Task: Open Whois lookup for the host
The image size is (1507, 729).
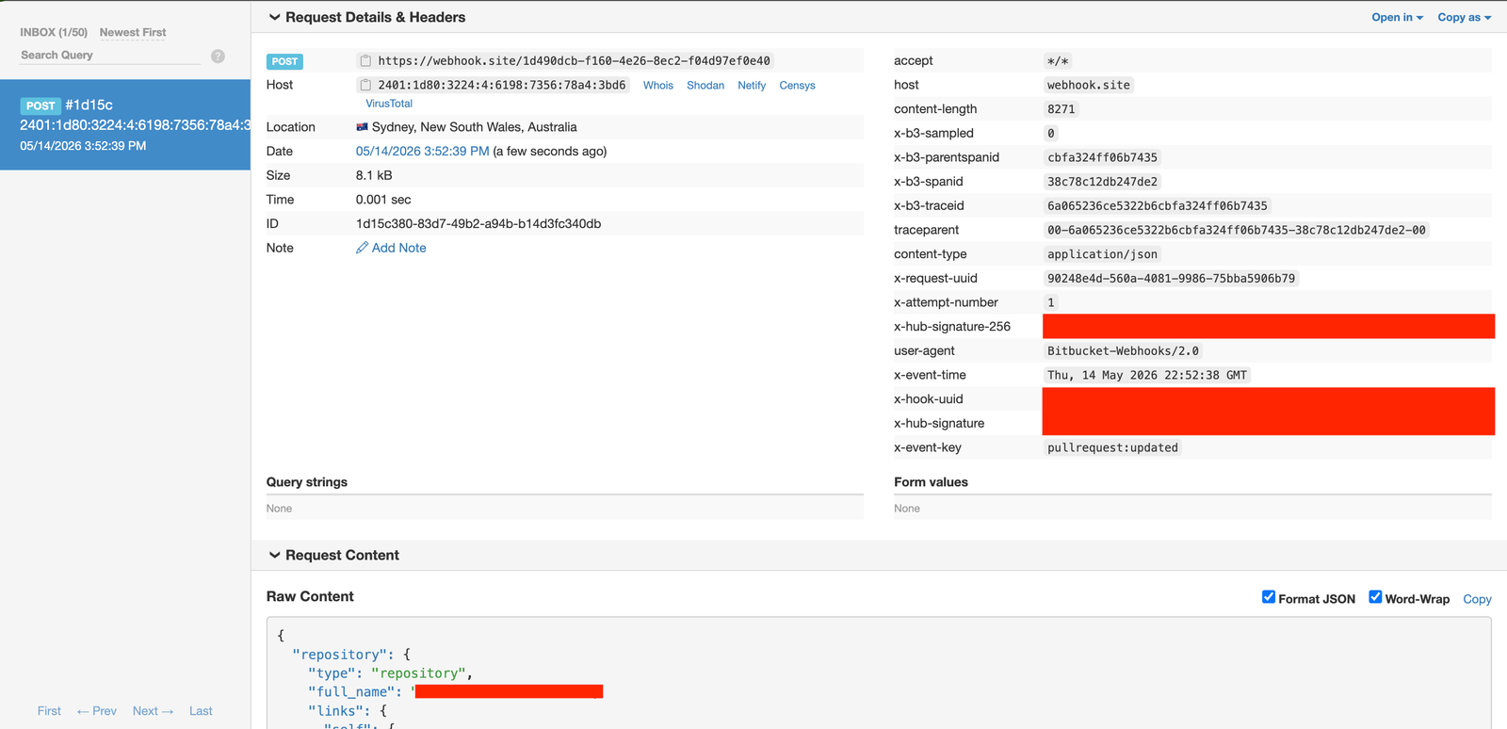Action: coord(658,85)
